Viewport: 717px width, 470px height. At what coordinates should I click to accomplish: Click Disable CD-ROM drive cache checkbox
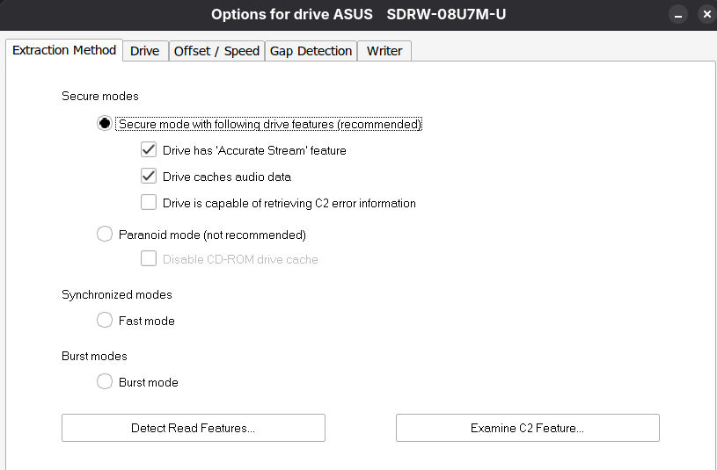(x=149, y=259)
